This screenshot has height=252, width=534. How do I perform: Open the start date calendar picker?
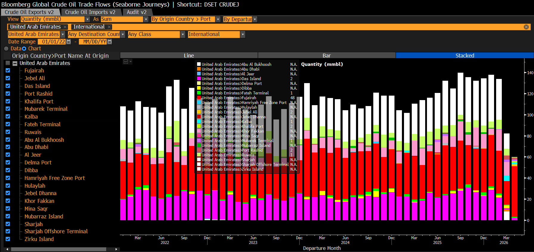pos(69,42)
